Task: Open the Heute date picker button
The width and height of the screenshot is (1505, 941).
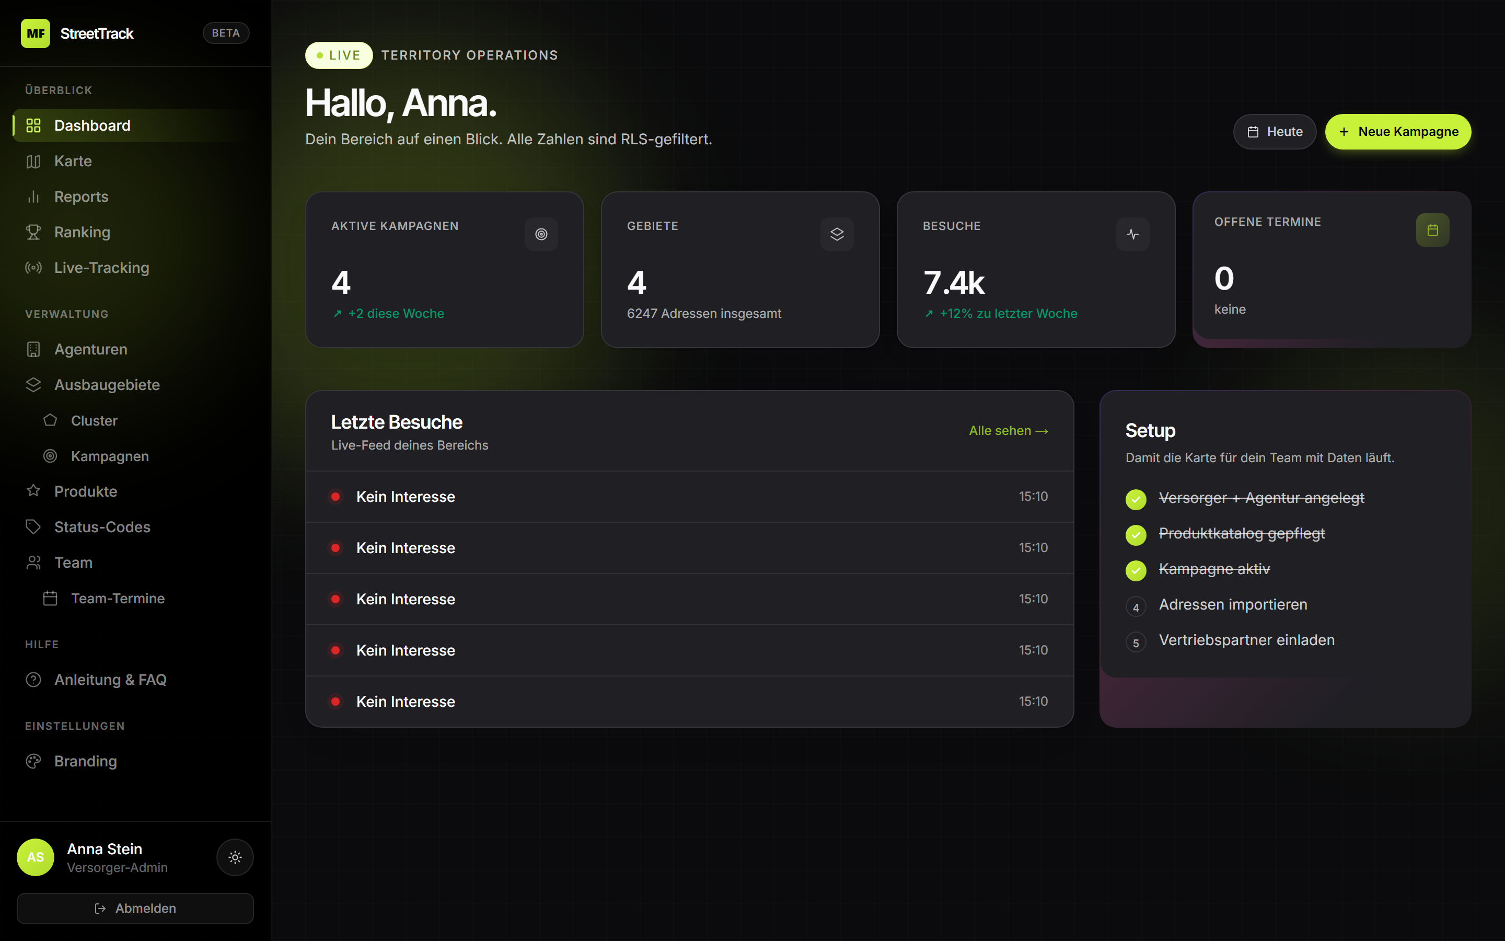Action: (x=1274, y=132)
